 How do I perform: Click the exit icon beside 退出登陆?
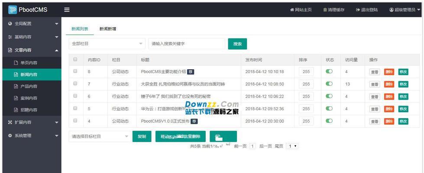[358, 10]
